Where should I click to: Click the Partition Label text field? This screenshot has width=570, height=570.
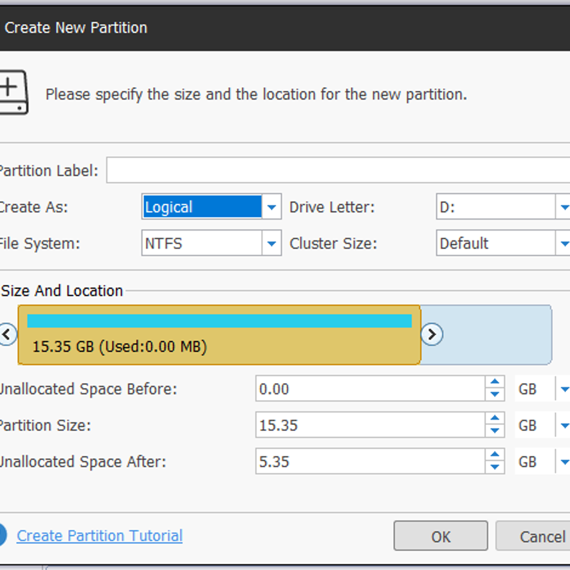[338, 170]
